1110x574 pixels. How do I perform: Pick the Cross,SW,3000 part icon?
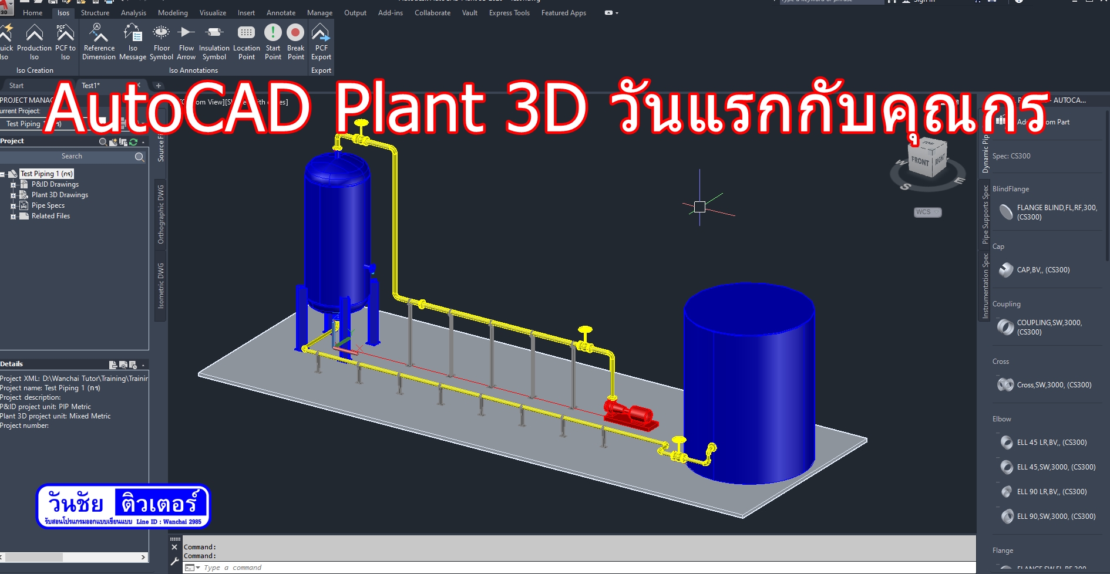click(x=1006, y=384)
